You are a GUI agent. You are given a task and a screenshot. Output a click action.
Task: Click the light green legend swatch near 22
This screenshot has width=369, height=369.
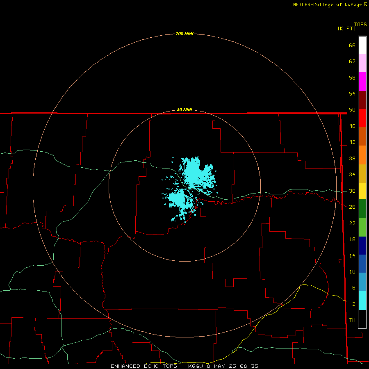click(x=362, y=227)
